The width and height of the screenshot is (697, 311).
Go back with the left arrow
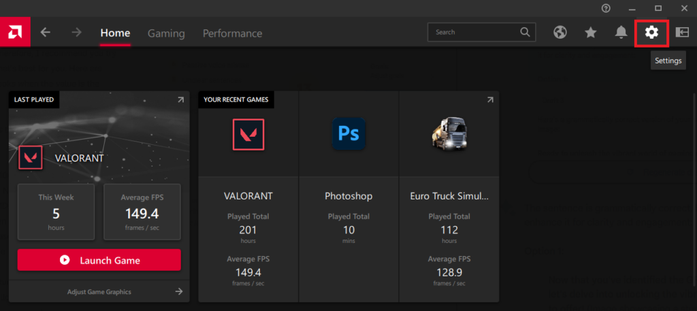click(x=46, y=32)
